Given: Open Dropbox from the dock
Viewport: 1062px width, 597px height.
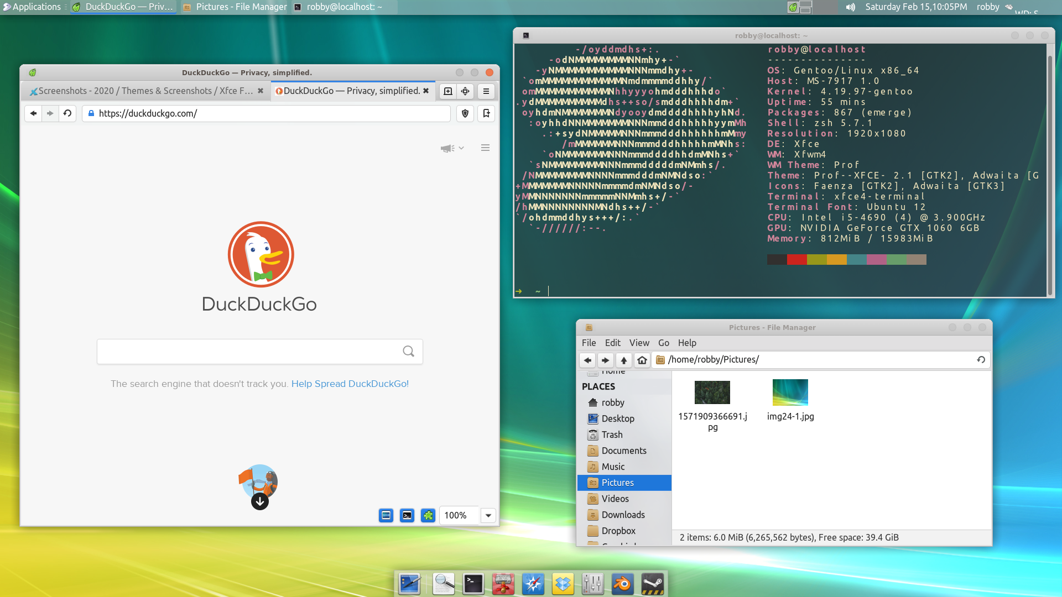Looking at the screenshot, I should (x=563, y=584).
